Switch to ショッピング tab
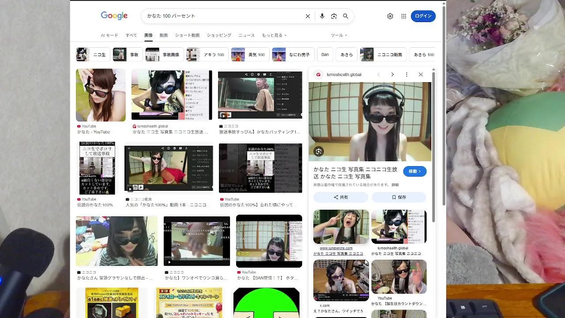 tap(219, 35)
